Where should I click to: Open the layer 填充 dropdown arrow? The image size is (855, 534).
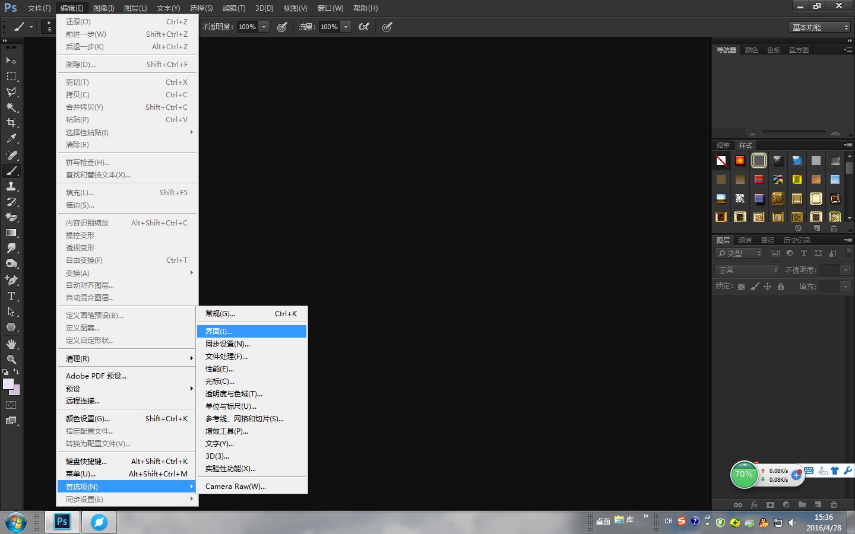(x=846, y=287)
